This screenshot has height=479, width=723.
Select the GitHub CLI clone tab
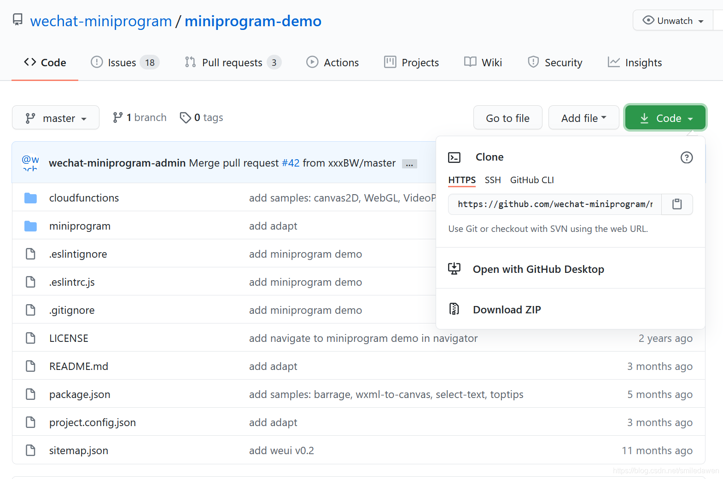point(532,180)
